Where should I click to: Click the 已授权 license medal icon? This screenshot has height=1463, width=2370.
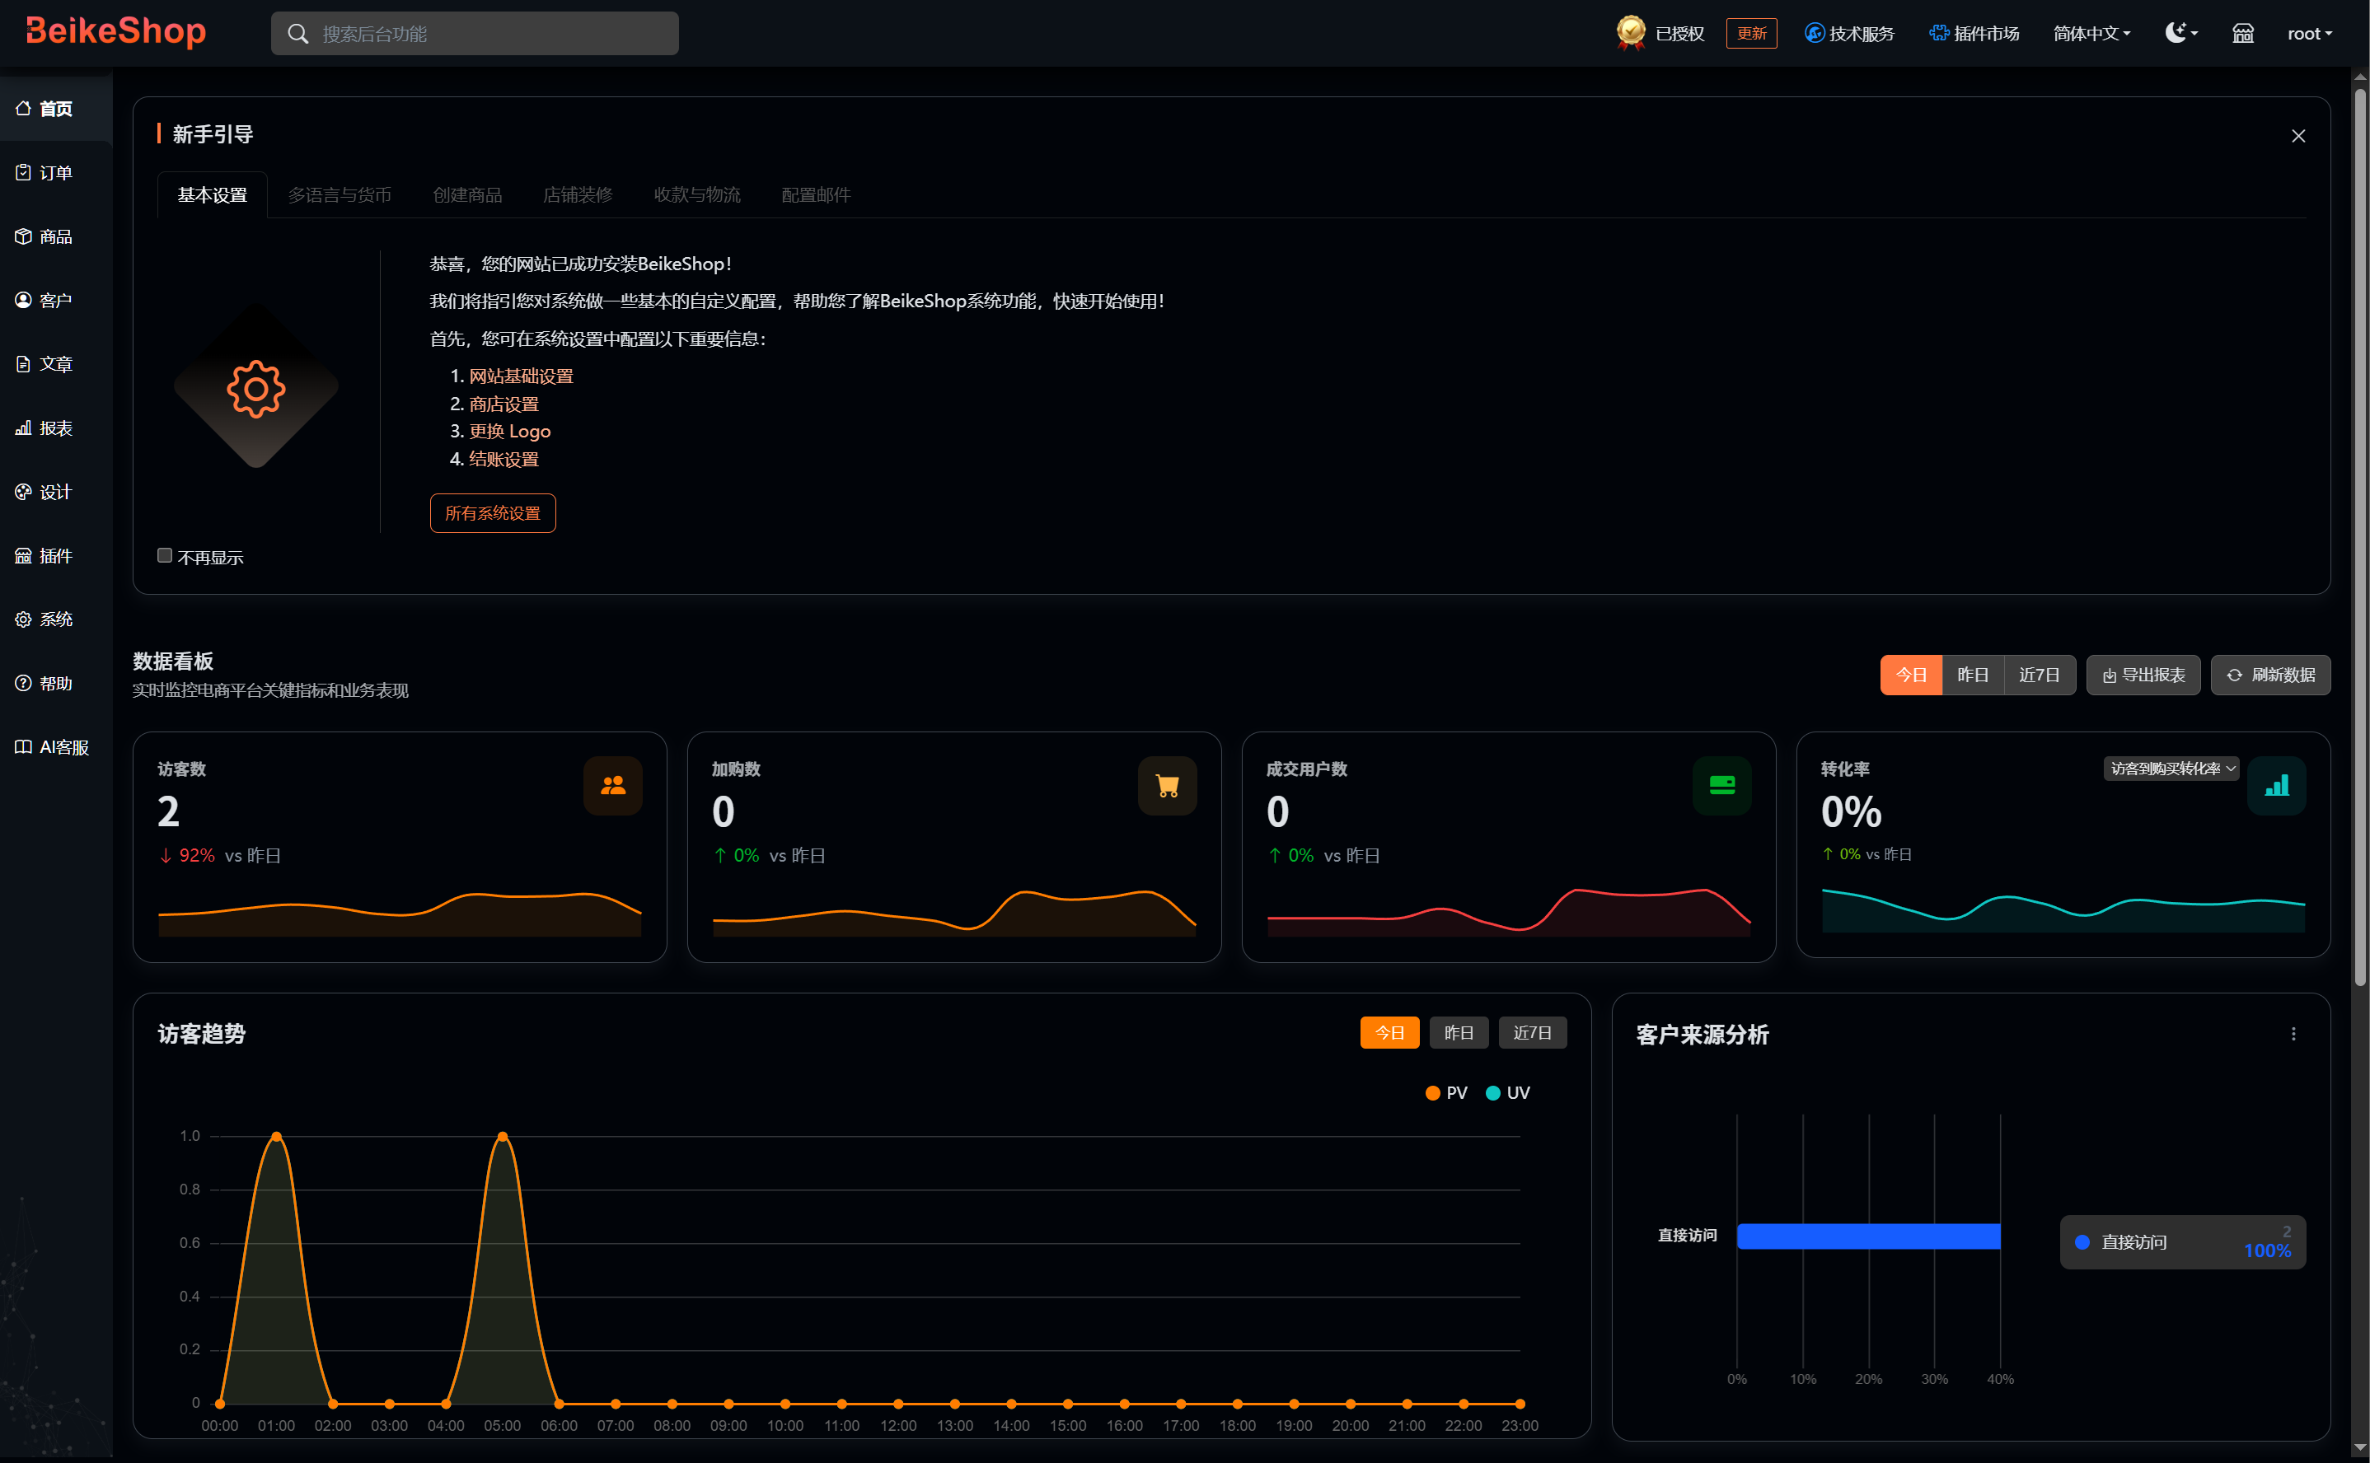coord(1631,33)
